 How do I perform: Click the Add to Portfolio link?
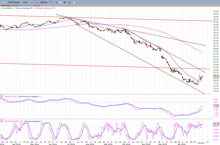(x=27, y=5)
